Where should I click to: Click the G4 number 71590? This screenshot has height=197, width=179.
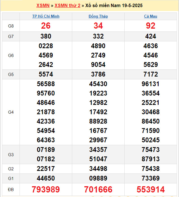pos(151,131)
